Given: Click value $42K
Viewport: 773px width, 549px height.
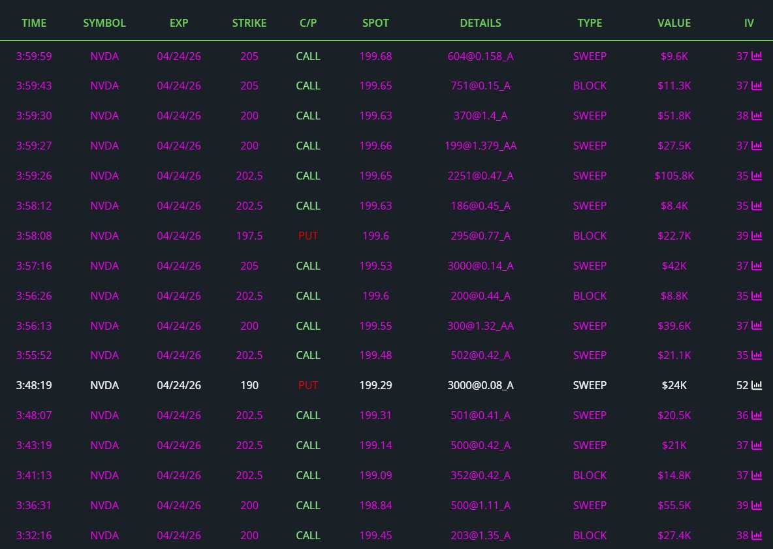Looking at the screenshot, I should (674, 266).
